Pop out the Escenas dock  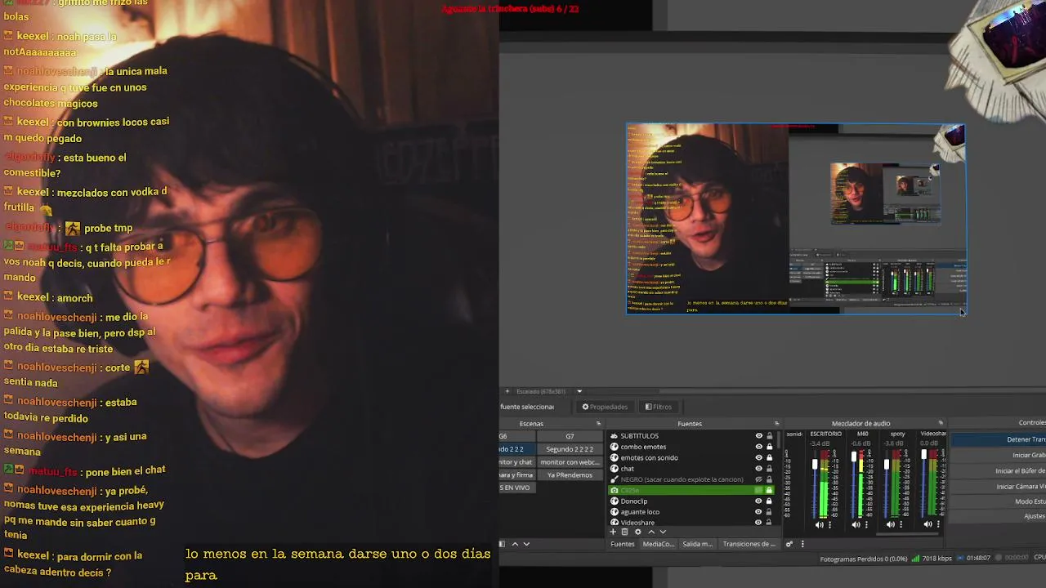tap(598, 424)
